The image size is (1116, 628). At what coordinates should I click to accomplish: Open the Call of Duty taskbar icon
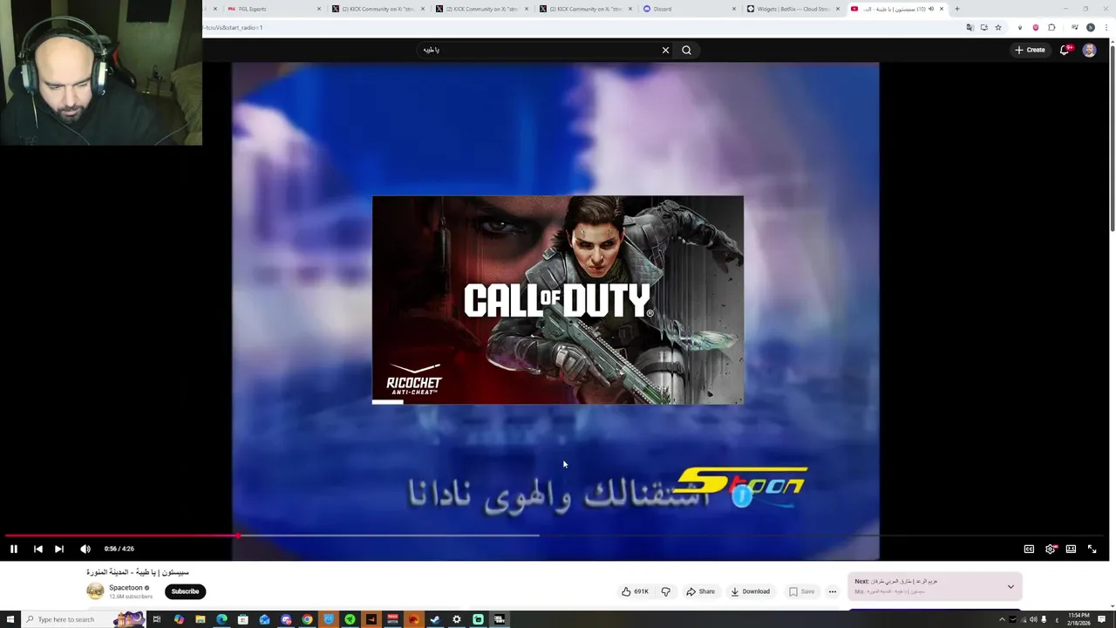(x=499, y=619)
